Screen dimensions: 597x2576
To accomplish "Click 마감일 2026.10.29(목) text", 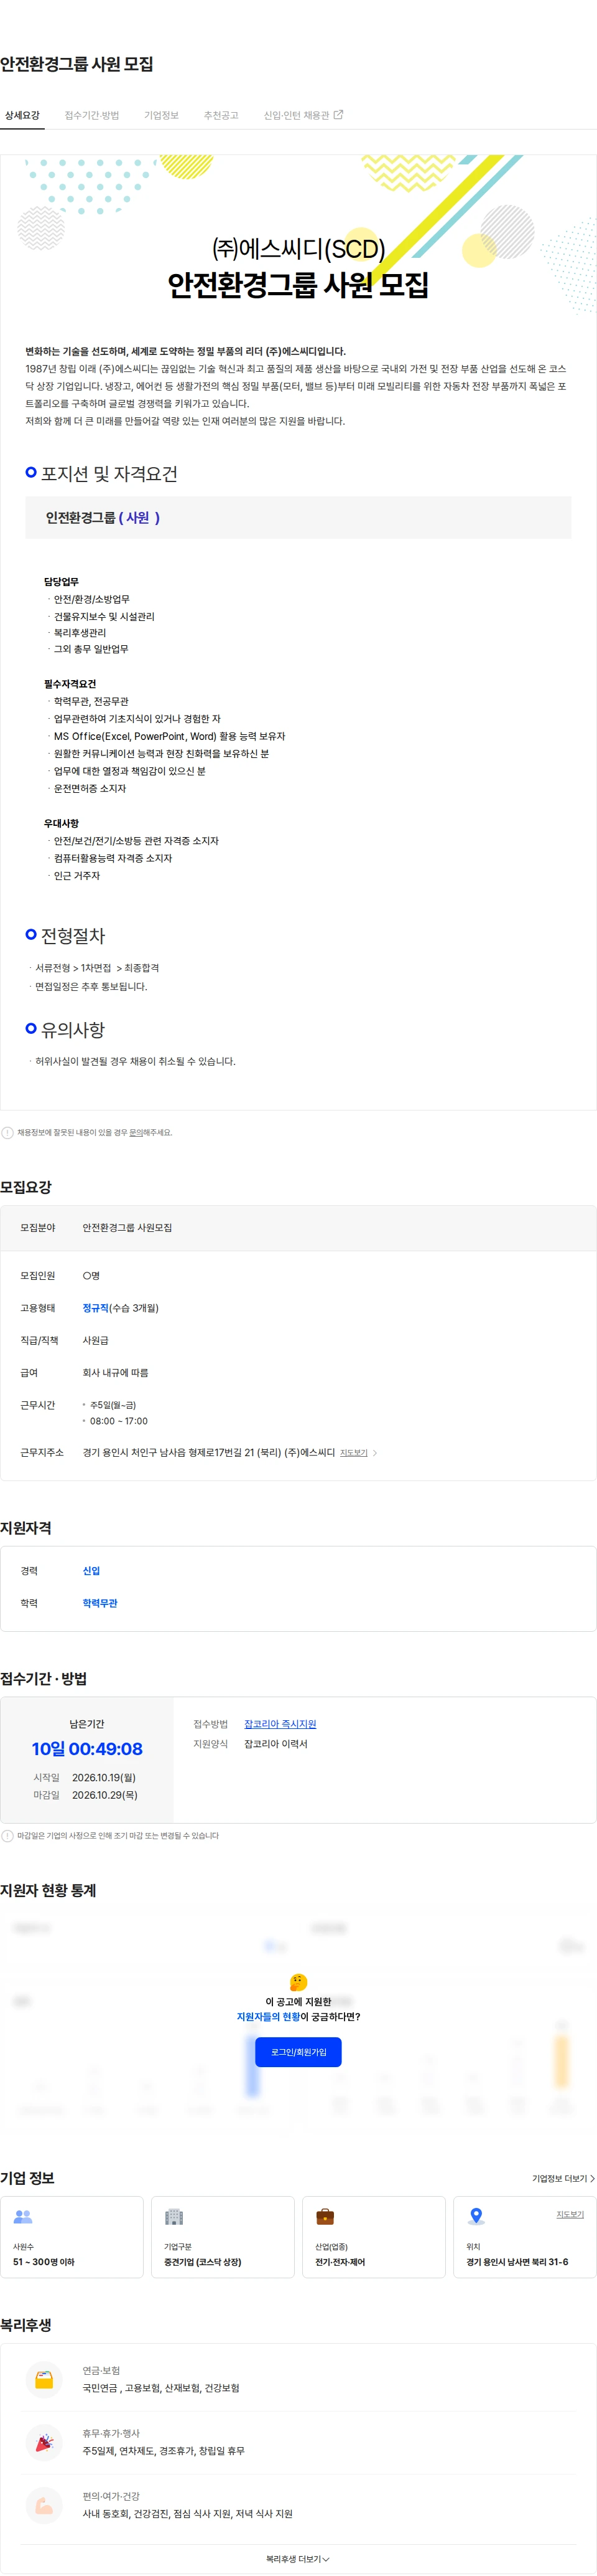I will [86, 1794].
